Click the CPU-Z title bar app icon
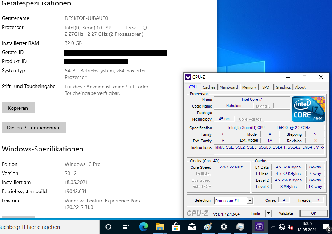 [x=188, y=77]
